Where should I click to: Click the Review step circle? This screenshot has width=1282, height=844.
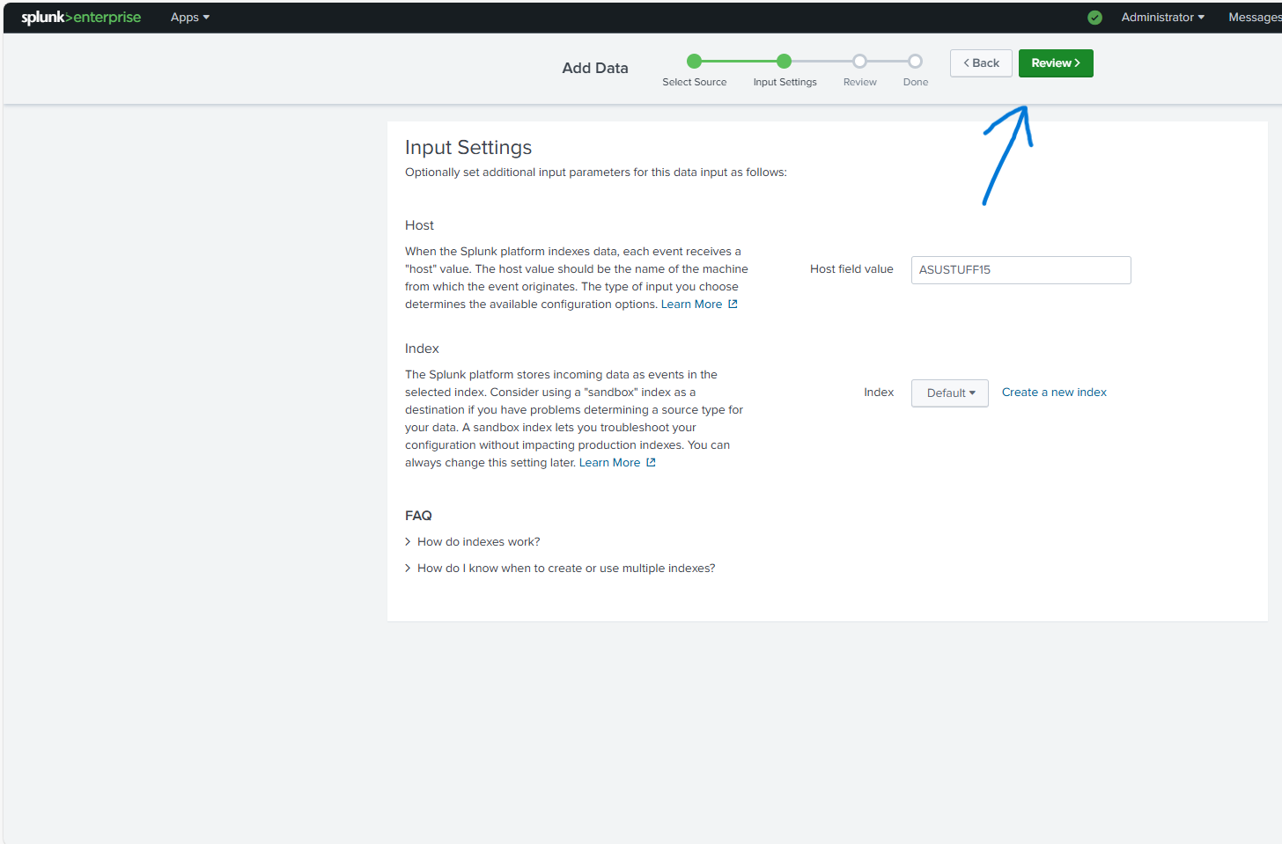pos(859,61)
